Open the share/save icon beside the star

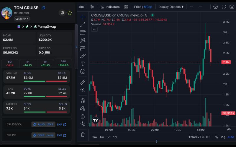tap(62, 13)
